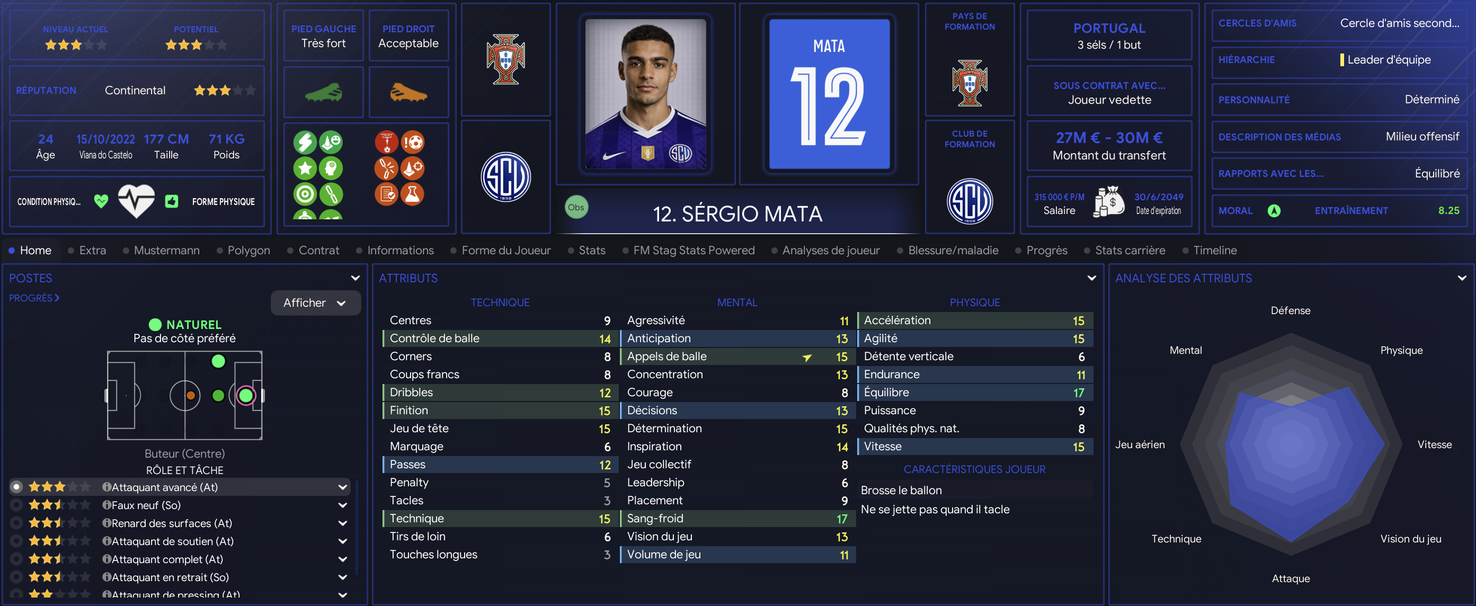The width and height of the screenshot is (1476, 606).
Task: Click the orange broken chain icon
Action: 387,168
